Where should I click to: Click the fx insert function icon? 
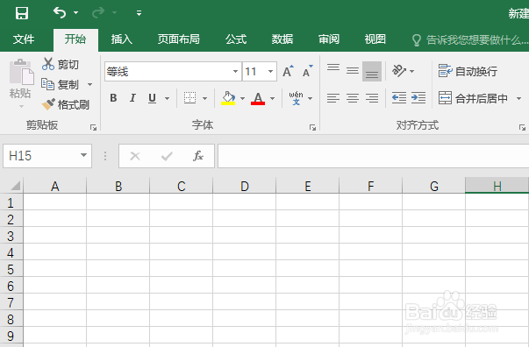tap(198, 156)
